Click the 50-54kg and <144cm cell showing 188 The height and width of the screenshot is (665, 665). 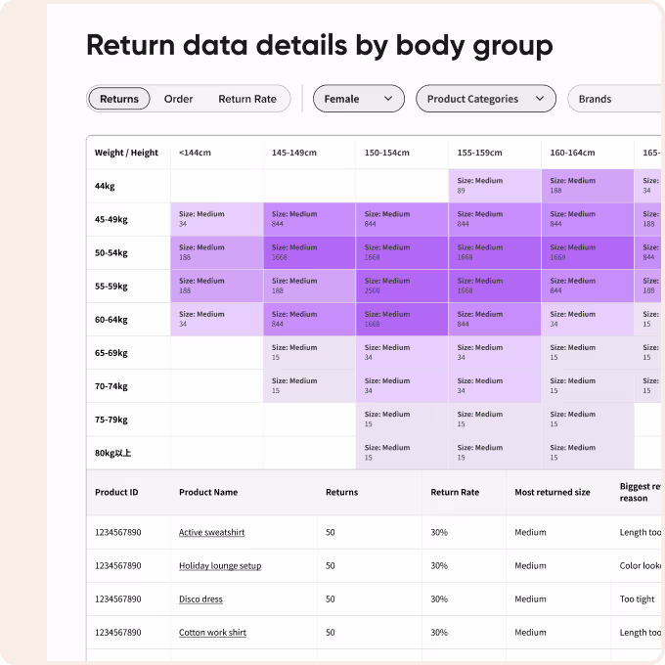click(x=217, y=252)
